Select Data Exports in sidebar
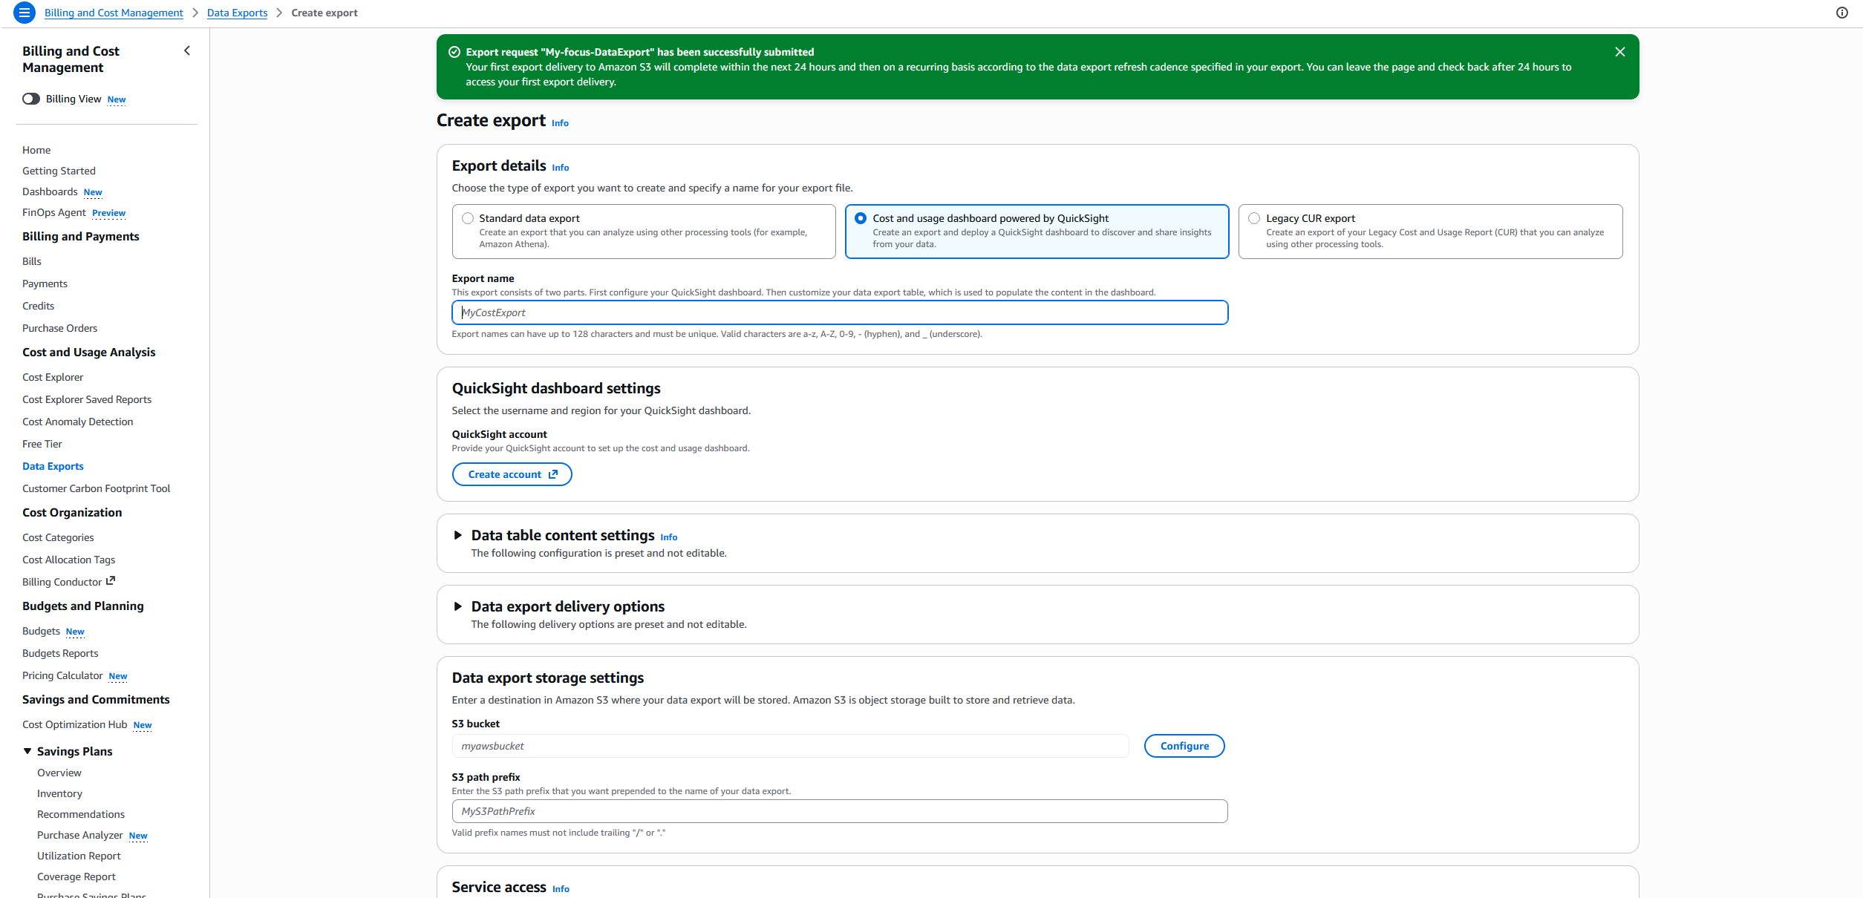Screen dimensions: 1863x898 (53, 466)
